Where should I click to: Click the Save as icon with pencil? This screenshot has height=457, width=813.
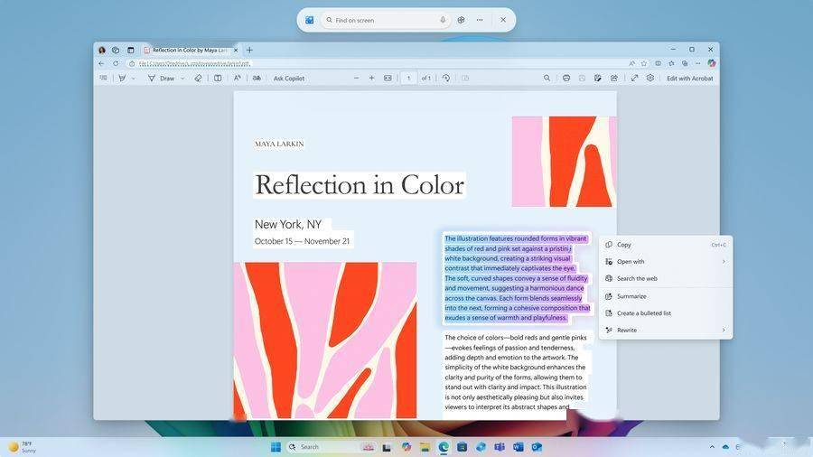pos(598,79)
